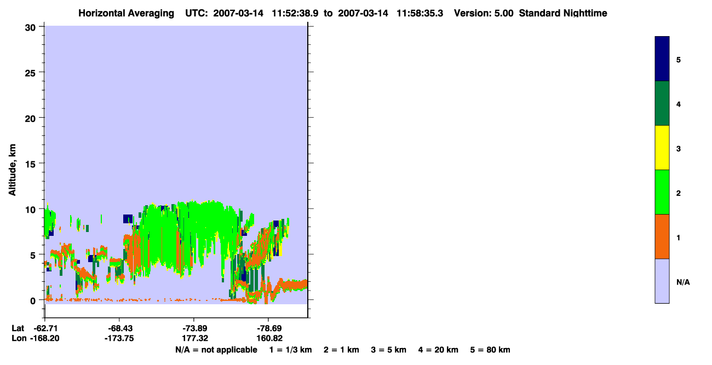Click the colorbar label '5'
The width and height of the screenshot is (712, 365).
coord(679,59)
